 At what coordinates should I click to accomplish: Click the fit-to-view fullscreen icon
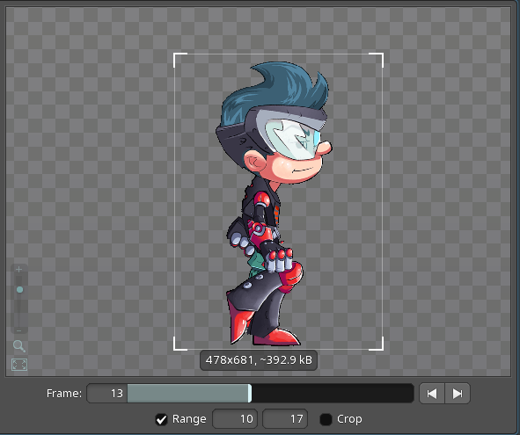click(19, 365)
